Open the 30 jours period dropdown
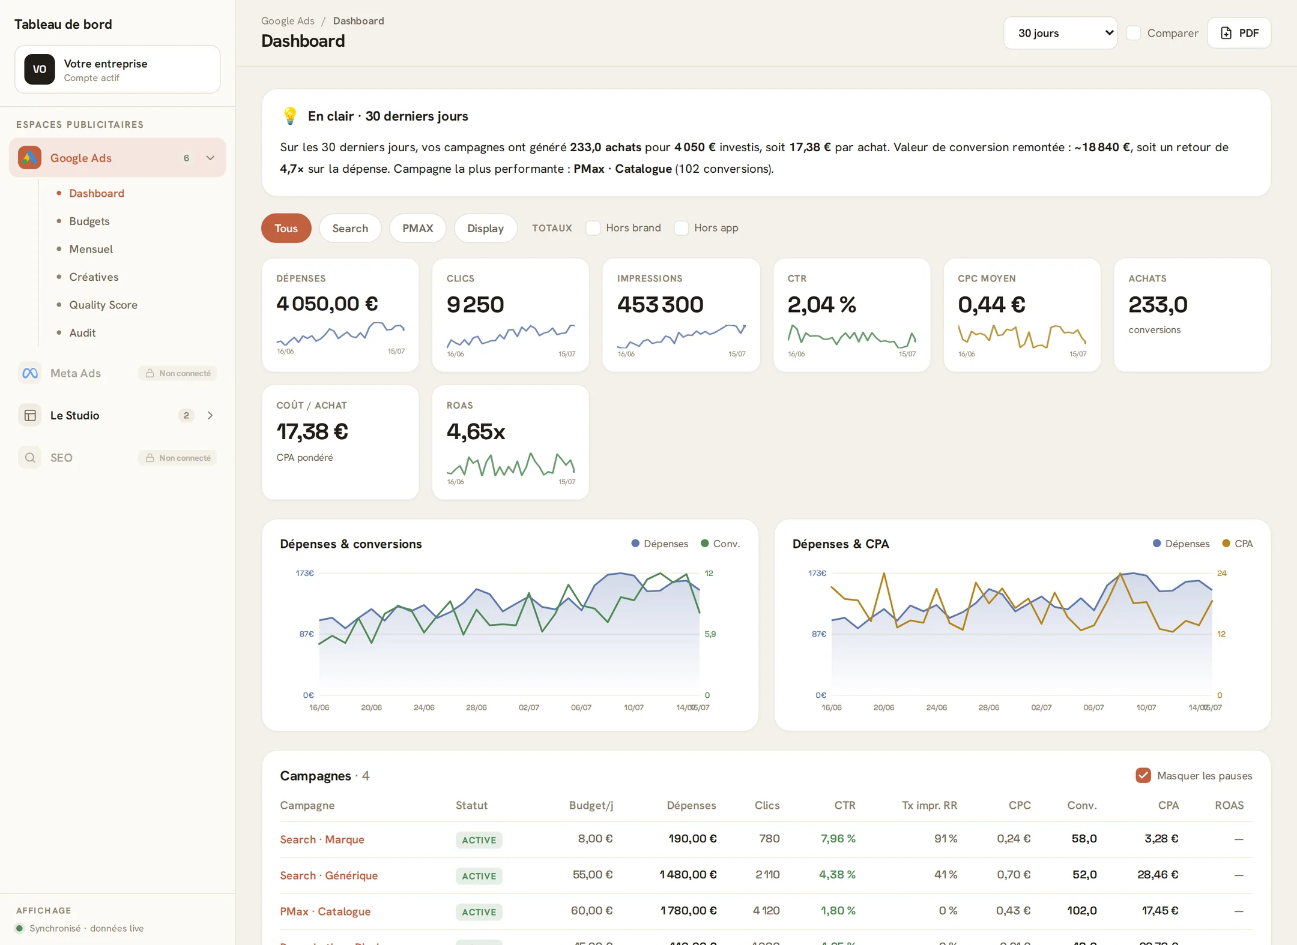 tap(1060, 33)
